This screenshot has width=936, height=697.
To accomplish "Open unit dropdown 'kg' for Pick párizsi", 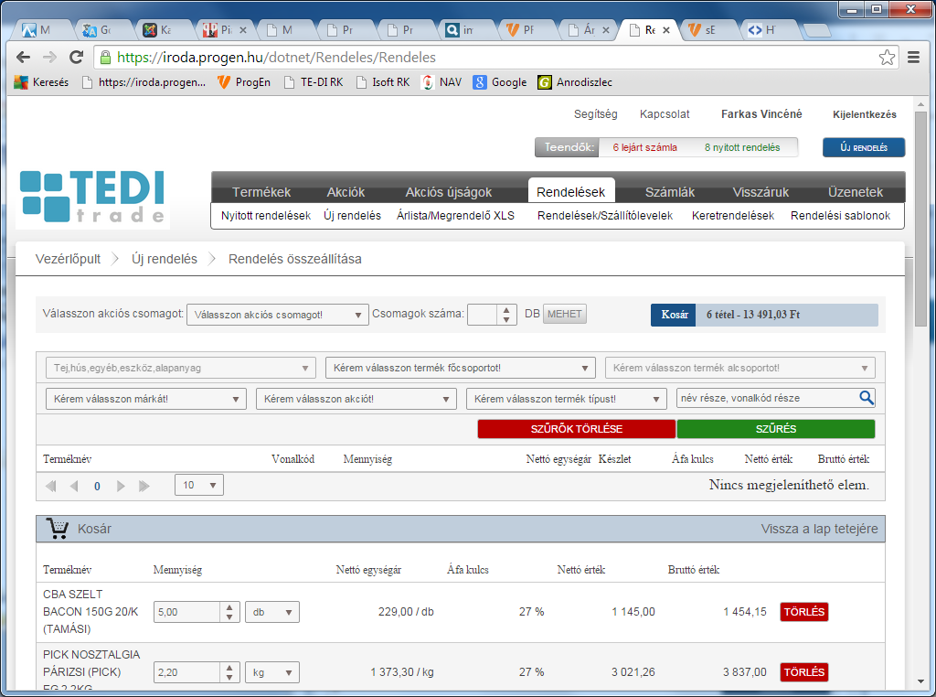I will click(272, 672).
